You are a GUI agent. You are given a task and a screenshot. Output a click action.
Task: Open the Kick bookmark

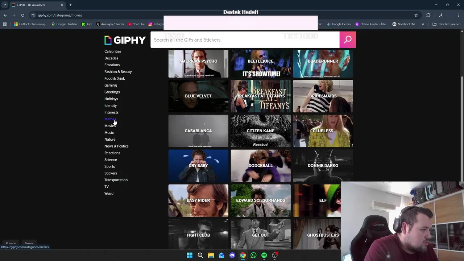pyautogui.click(x=87, y=24)
